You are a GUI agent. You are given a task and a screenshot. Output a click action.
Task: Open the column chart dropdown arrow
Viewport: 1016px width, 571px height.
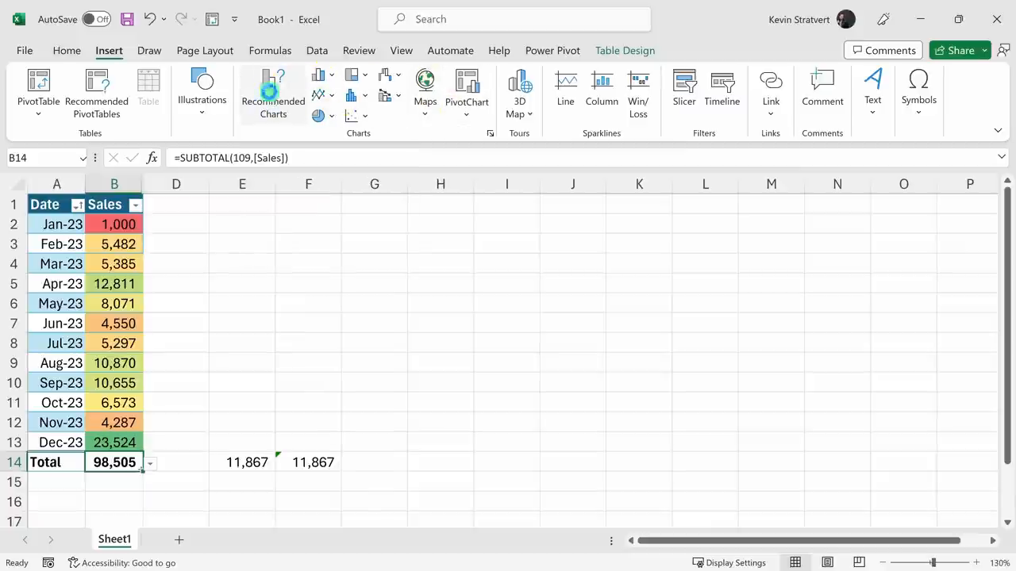[332, 75]
